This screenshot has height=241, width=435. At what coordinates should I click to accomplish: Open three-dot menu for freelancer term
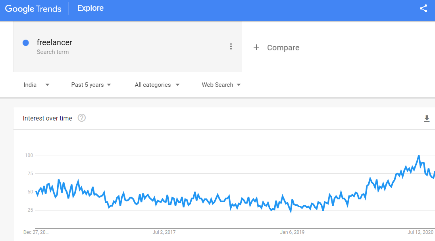[231, 47]
